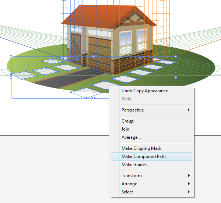
Task: Expand the Perspective submenu arrow
Action: pos(189,110)
